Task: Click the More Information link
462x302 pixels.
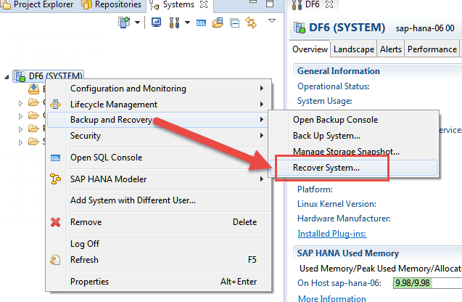Action: tap(332, 298)
